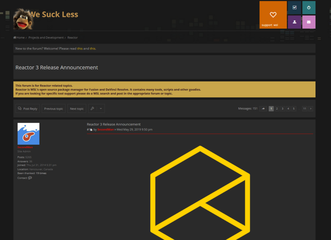Click the "Joined: Thu Jul 31, 2014" line

tap(37, 165)
